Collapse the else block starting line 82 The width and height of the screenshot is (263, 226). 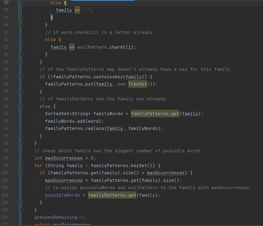coord(22,40)
